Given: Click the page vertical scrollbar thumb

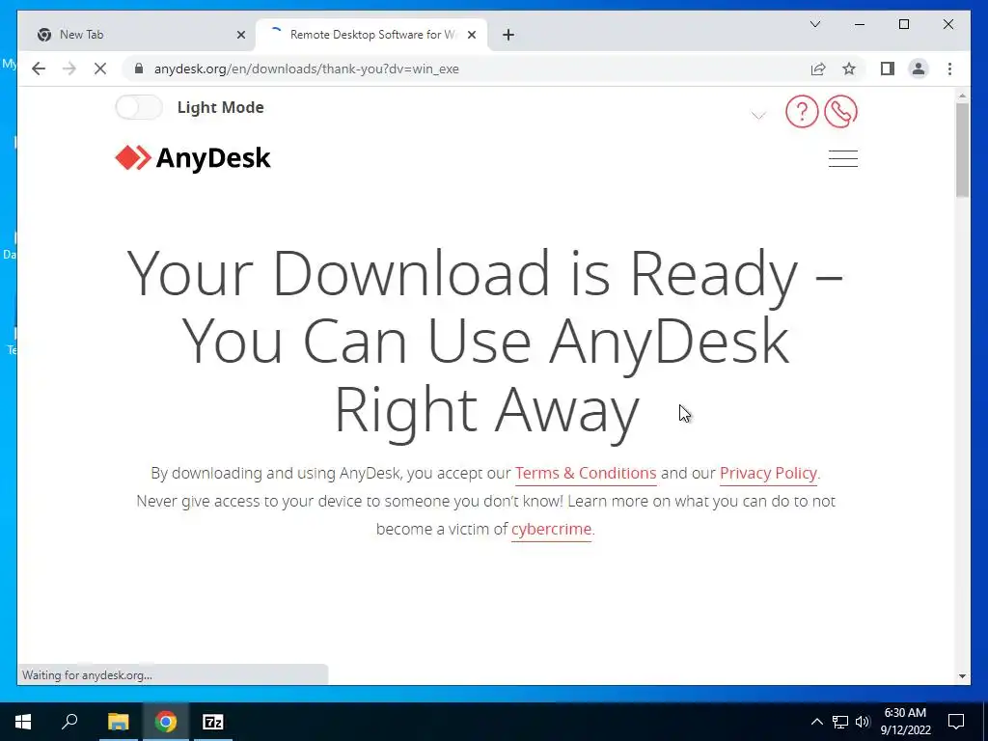Looking at the screenshot, I should pyautogui.click(x=962, y=150).
